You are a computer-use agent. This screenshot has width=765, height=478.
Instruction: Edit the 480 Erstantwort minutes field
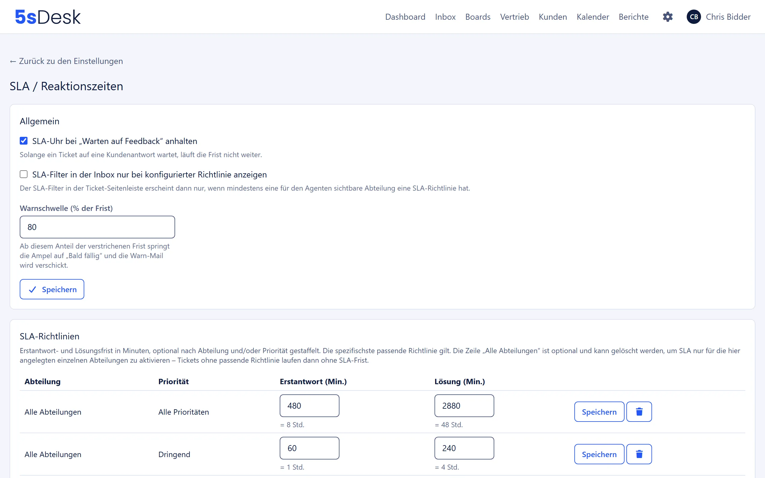(x=310, y=406)
